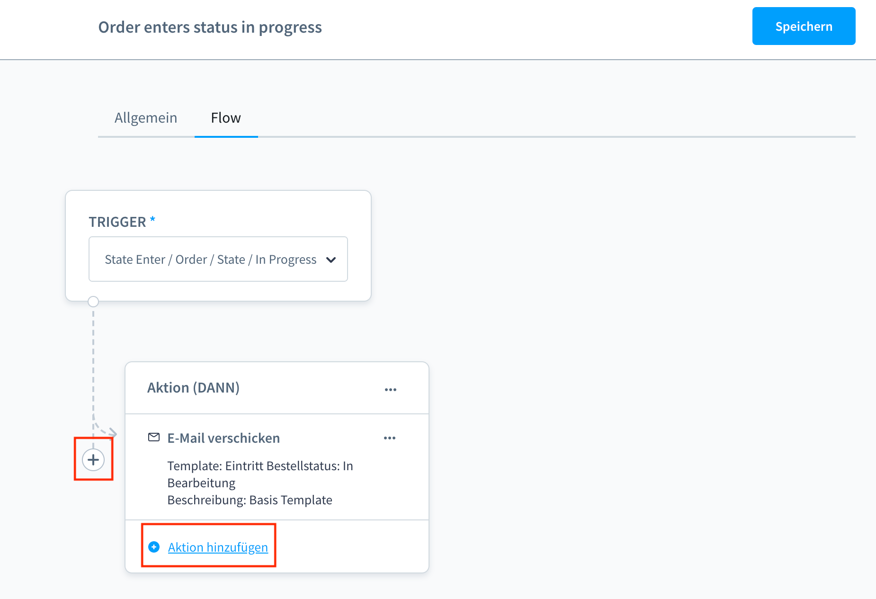Click the Aktion hinzufügen link
Image resolution: width=876 pixels, height=599 pixels.
(x=218, y=547)
